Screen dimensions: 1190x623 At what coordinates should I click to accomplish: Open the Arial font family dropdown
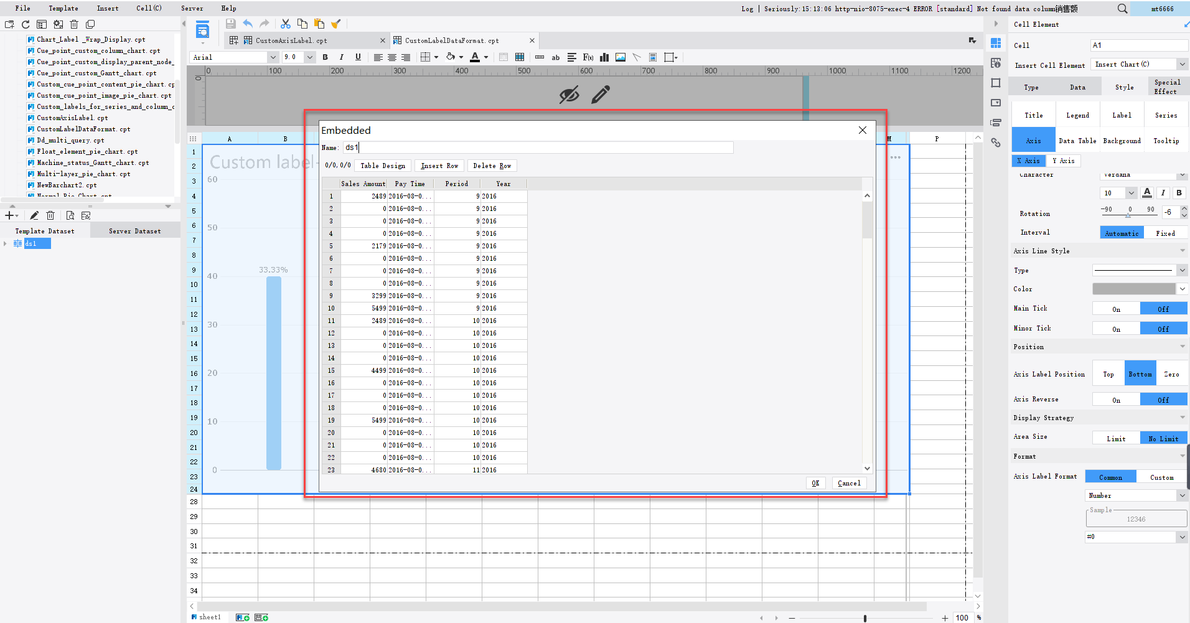273,57
